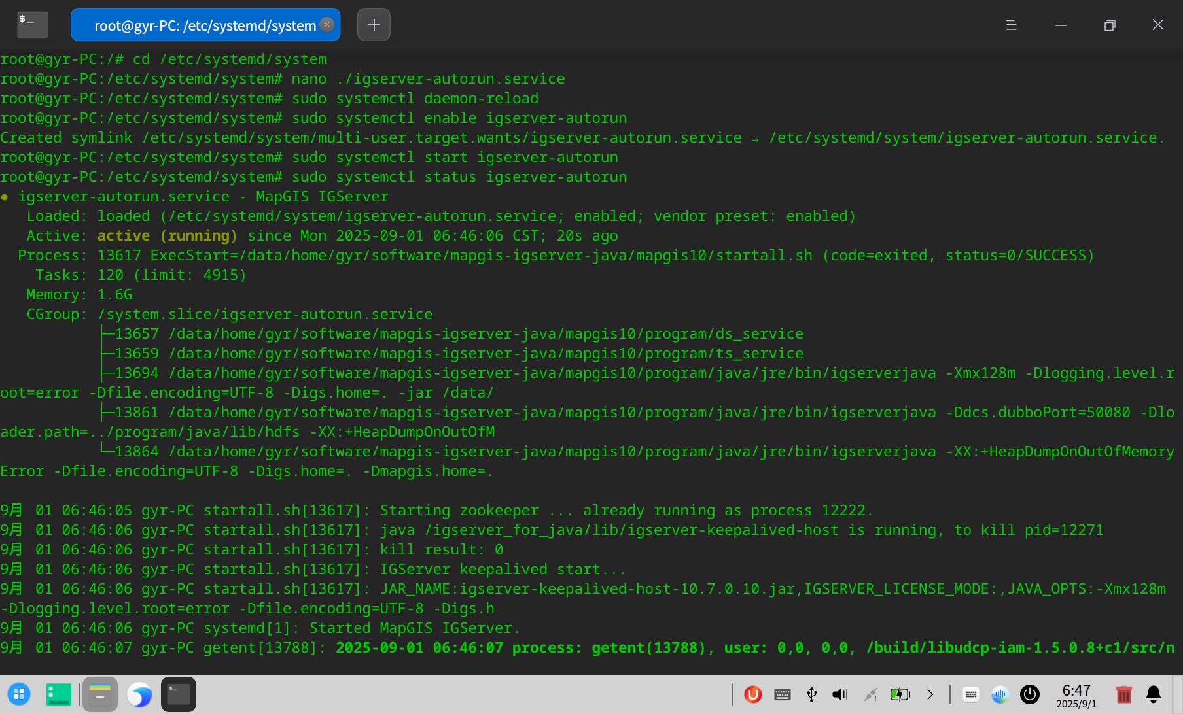The image size is (1183, 714).
Task: Activate the terminal icon in the taskbar
Action: coord(179,694)
